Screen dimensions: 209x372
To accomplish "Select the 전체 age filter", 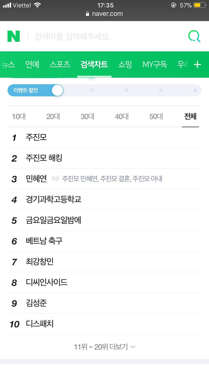I will pyautogui.click(x=190, y=117).
